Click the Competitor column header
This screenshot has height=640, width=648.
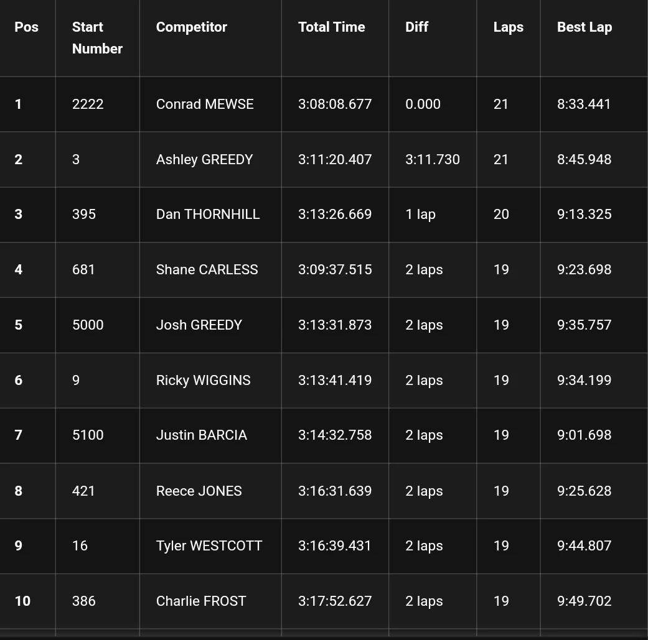pyautogui.click(x=191, y=27)
